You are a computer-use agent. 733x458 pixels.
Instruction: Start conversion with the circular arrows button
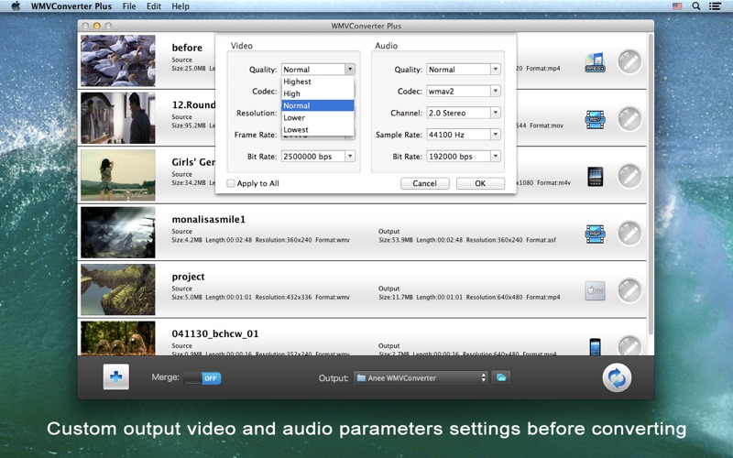point(617,377)
